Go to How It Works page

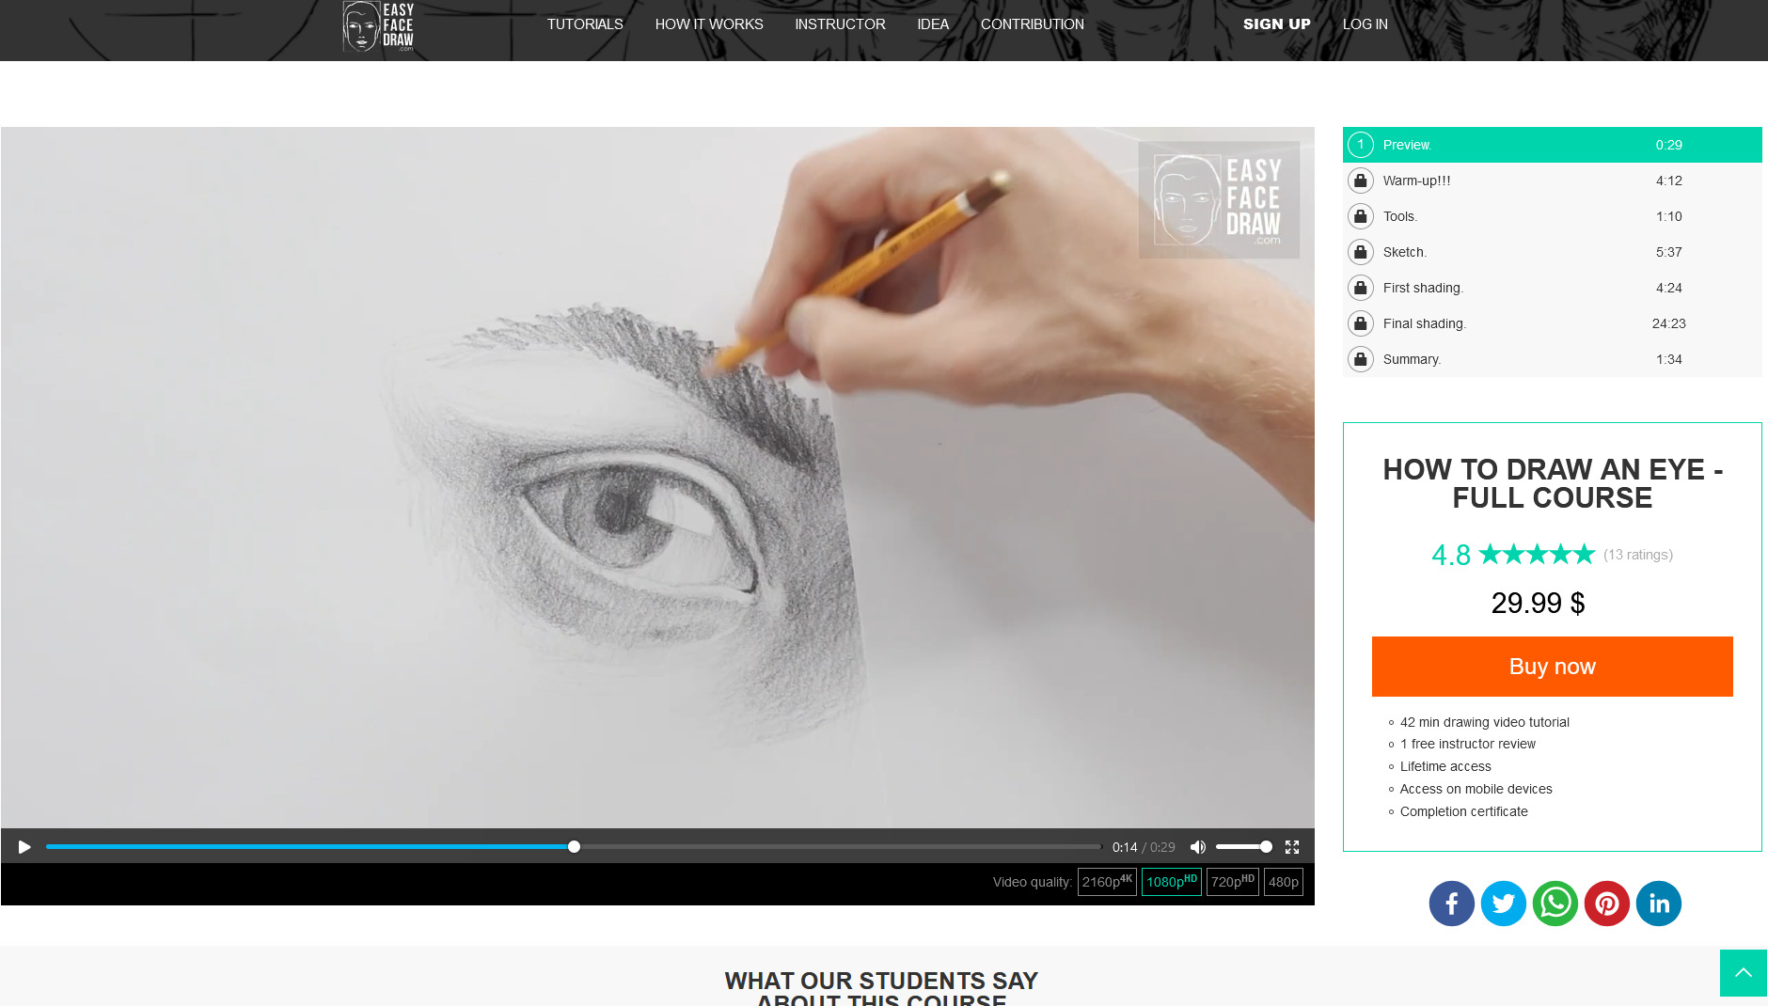point(709,24)
